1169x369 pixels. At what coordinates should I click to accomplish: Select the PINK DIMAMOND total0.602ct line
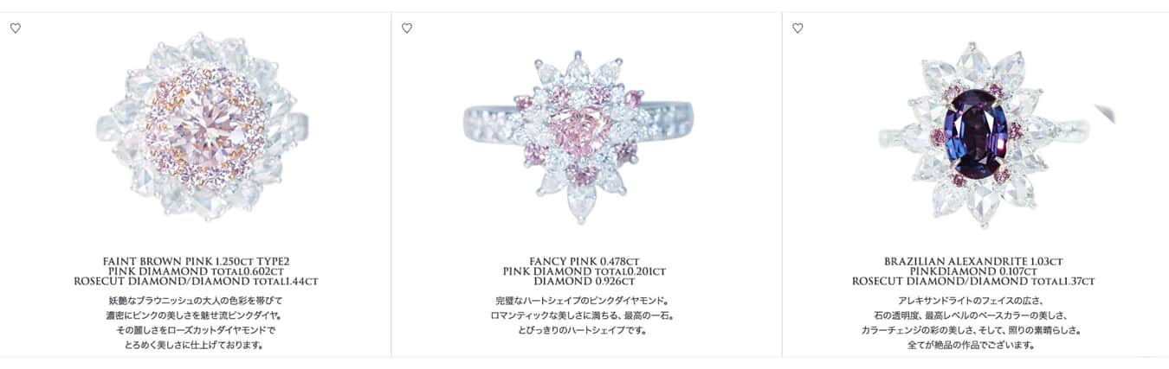(x=196, y=271)
